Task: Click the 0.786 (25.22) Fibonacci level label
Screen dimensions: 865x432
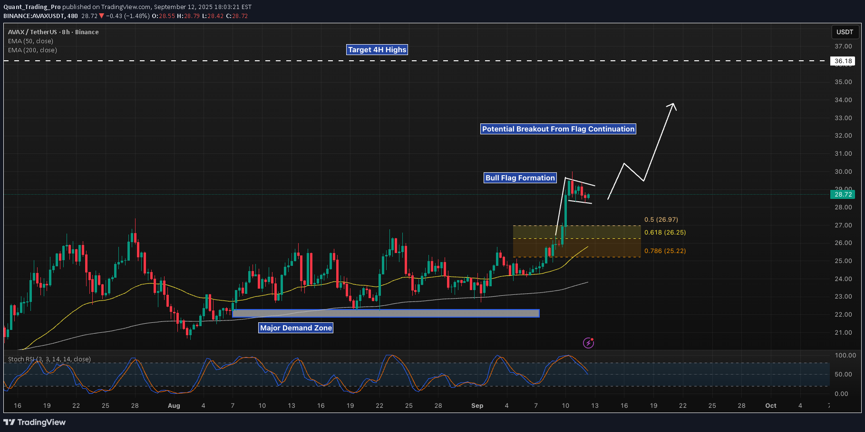Action: (665, 251)
